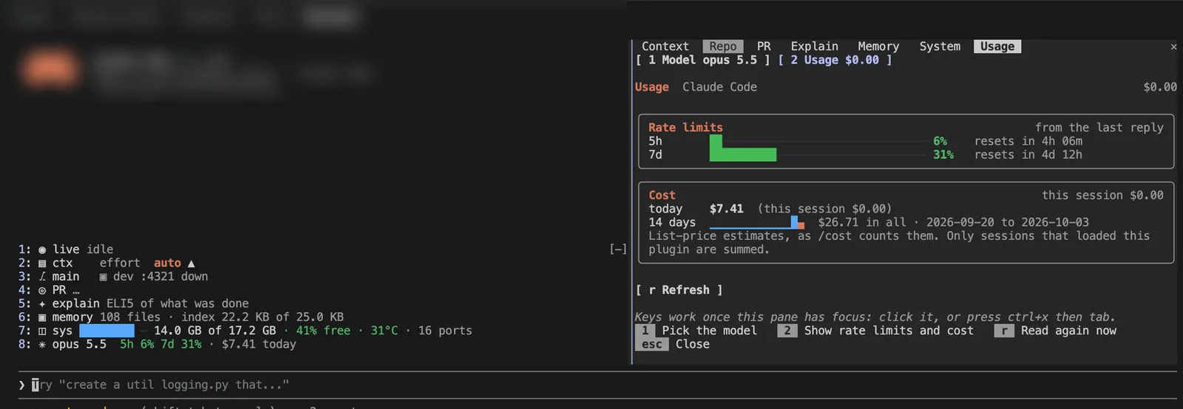Screen dimensions: 1183x409
Task: Click '$26.71 in all' text
Action: (x=861, y=222)
